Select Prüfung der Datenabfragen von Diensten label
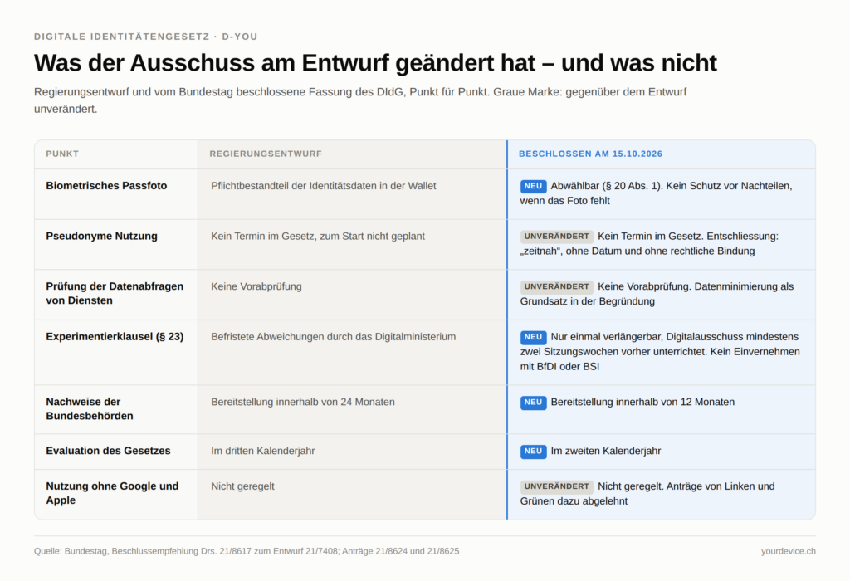 point(115,293)
